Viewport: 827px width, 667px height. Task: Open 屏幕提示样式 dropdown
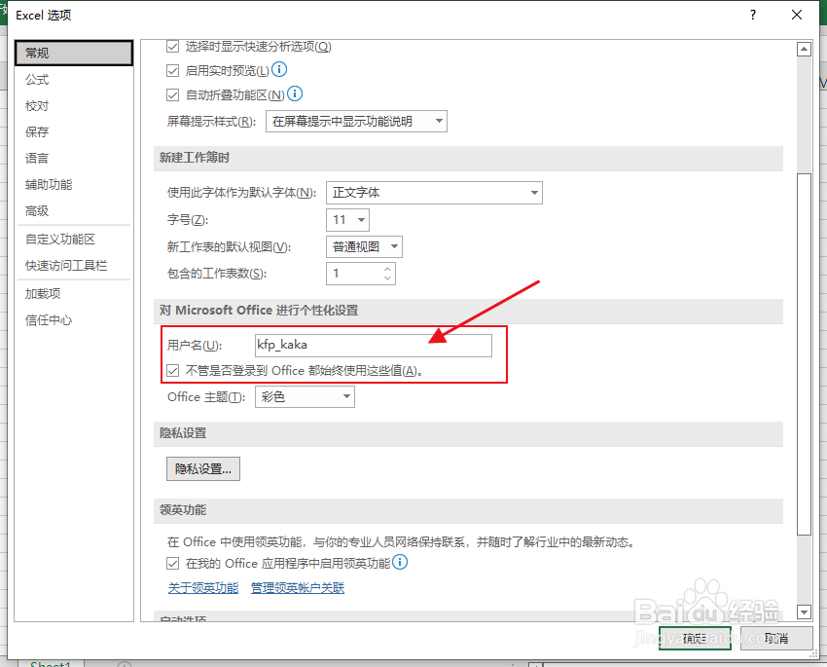coord(356,122)
